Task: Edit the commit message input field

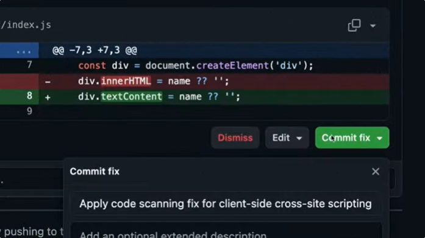Action: click(x=226, y=204)
